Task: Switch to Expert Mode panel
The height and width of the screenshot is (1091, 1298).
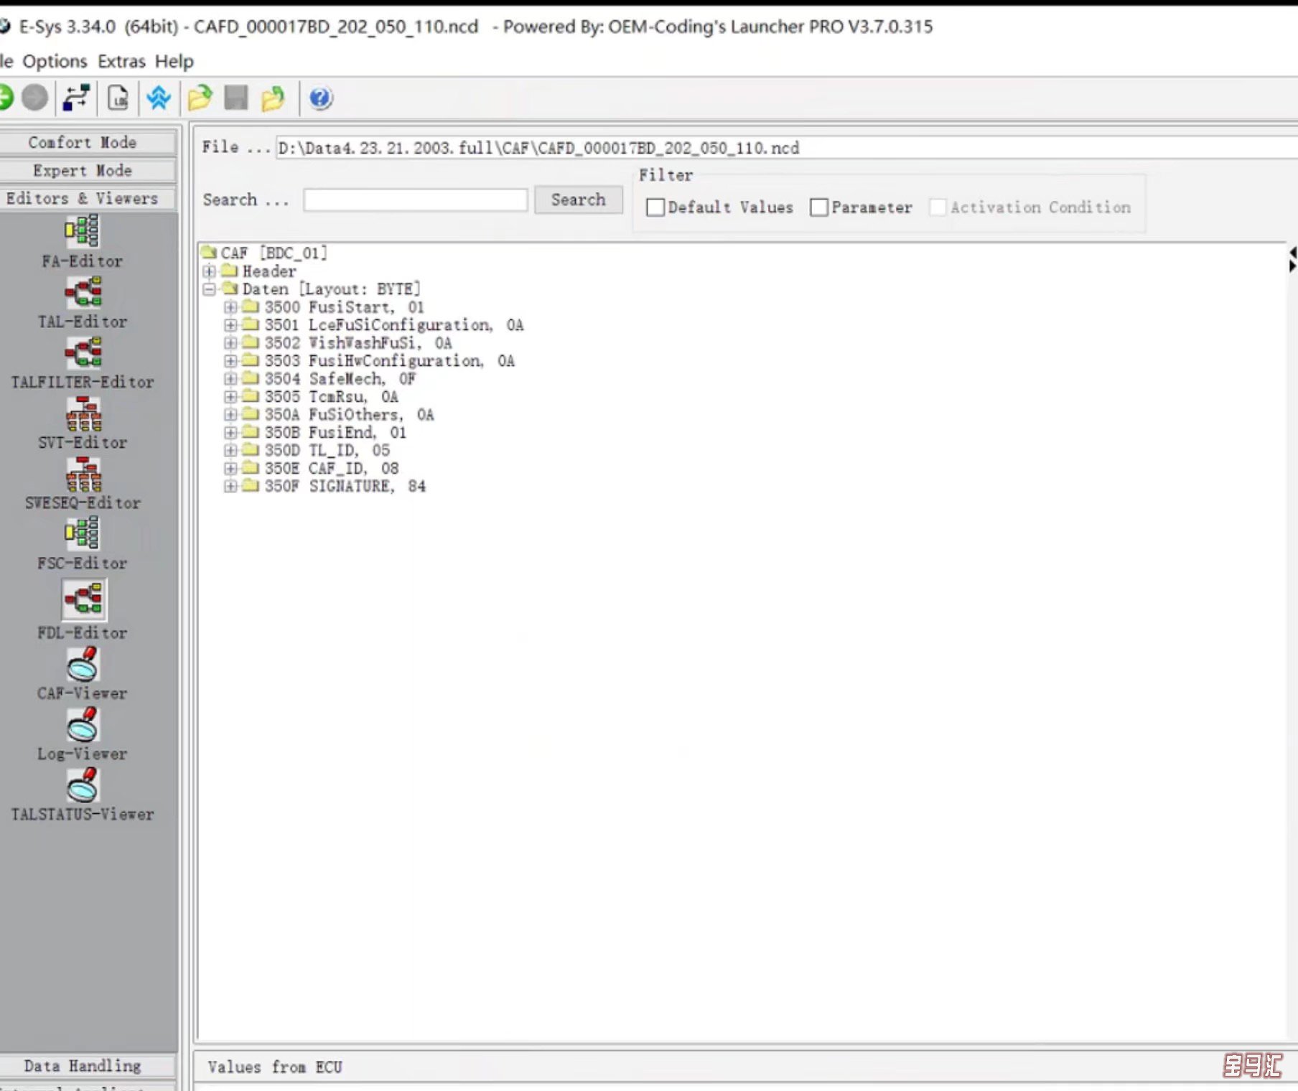Action: coord(88,170)
